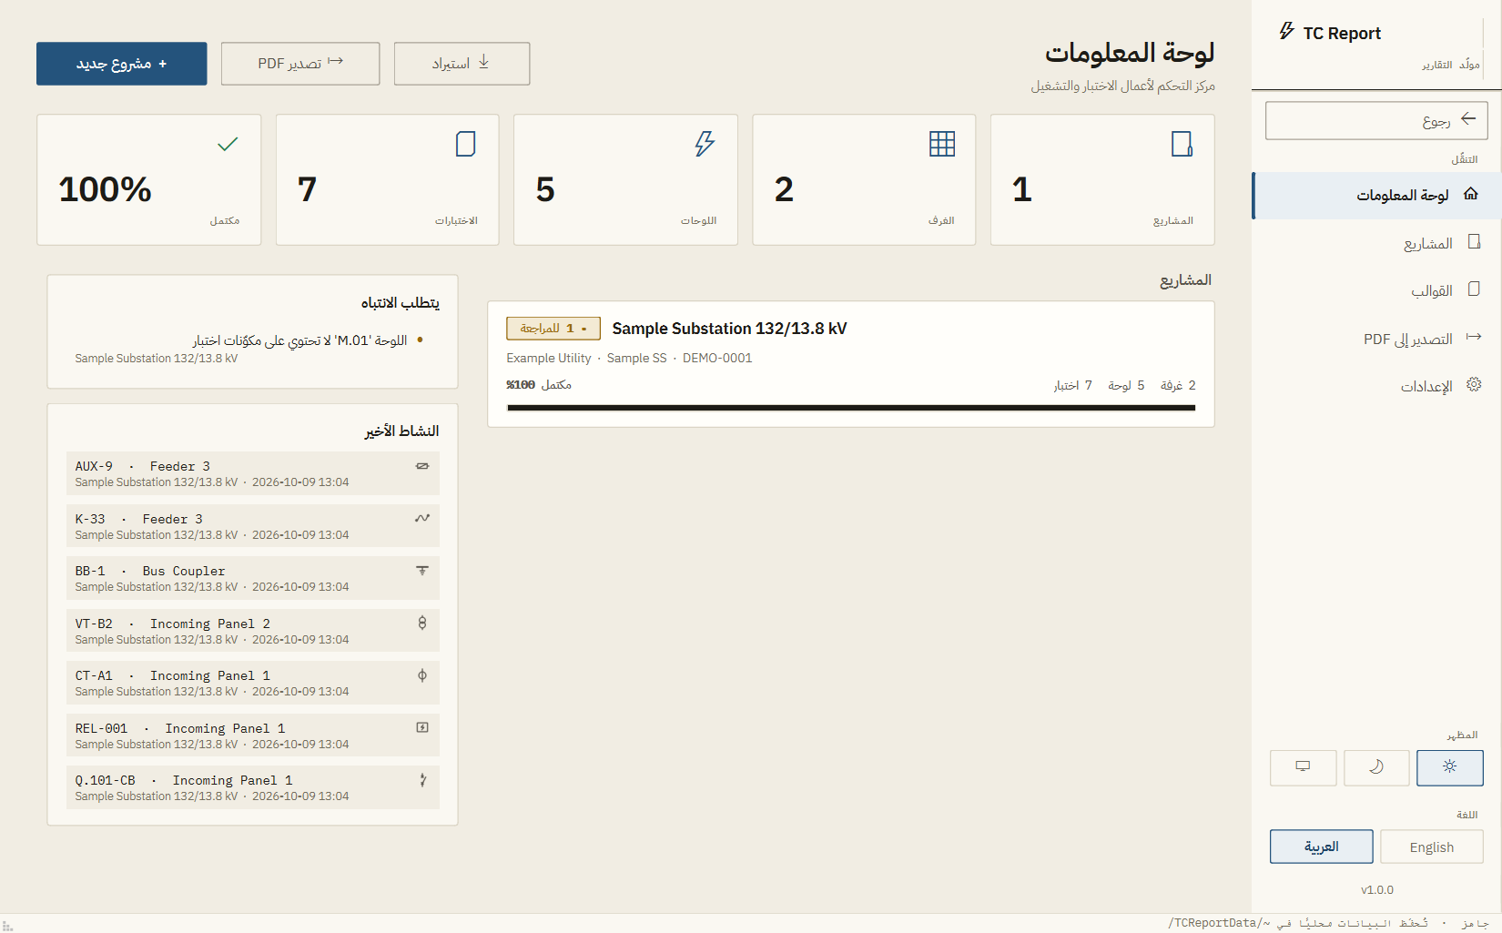Click the رجوع back button
This screenshot has width=1502, height=933.
pos(1376,121)
